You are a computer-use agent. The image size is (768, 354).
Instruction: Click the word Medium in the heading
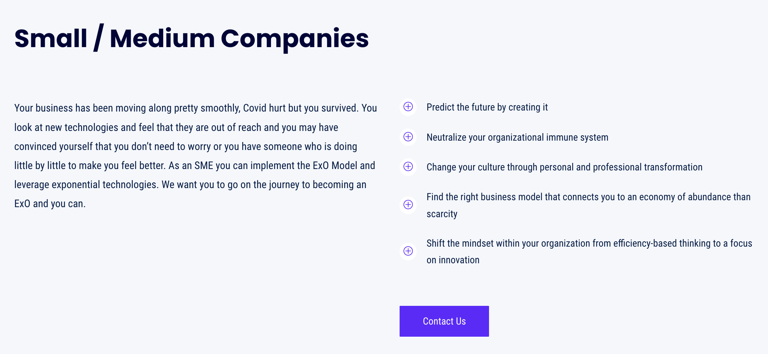[x=162, y=38]
